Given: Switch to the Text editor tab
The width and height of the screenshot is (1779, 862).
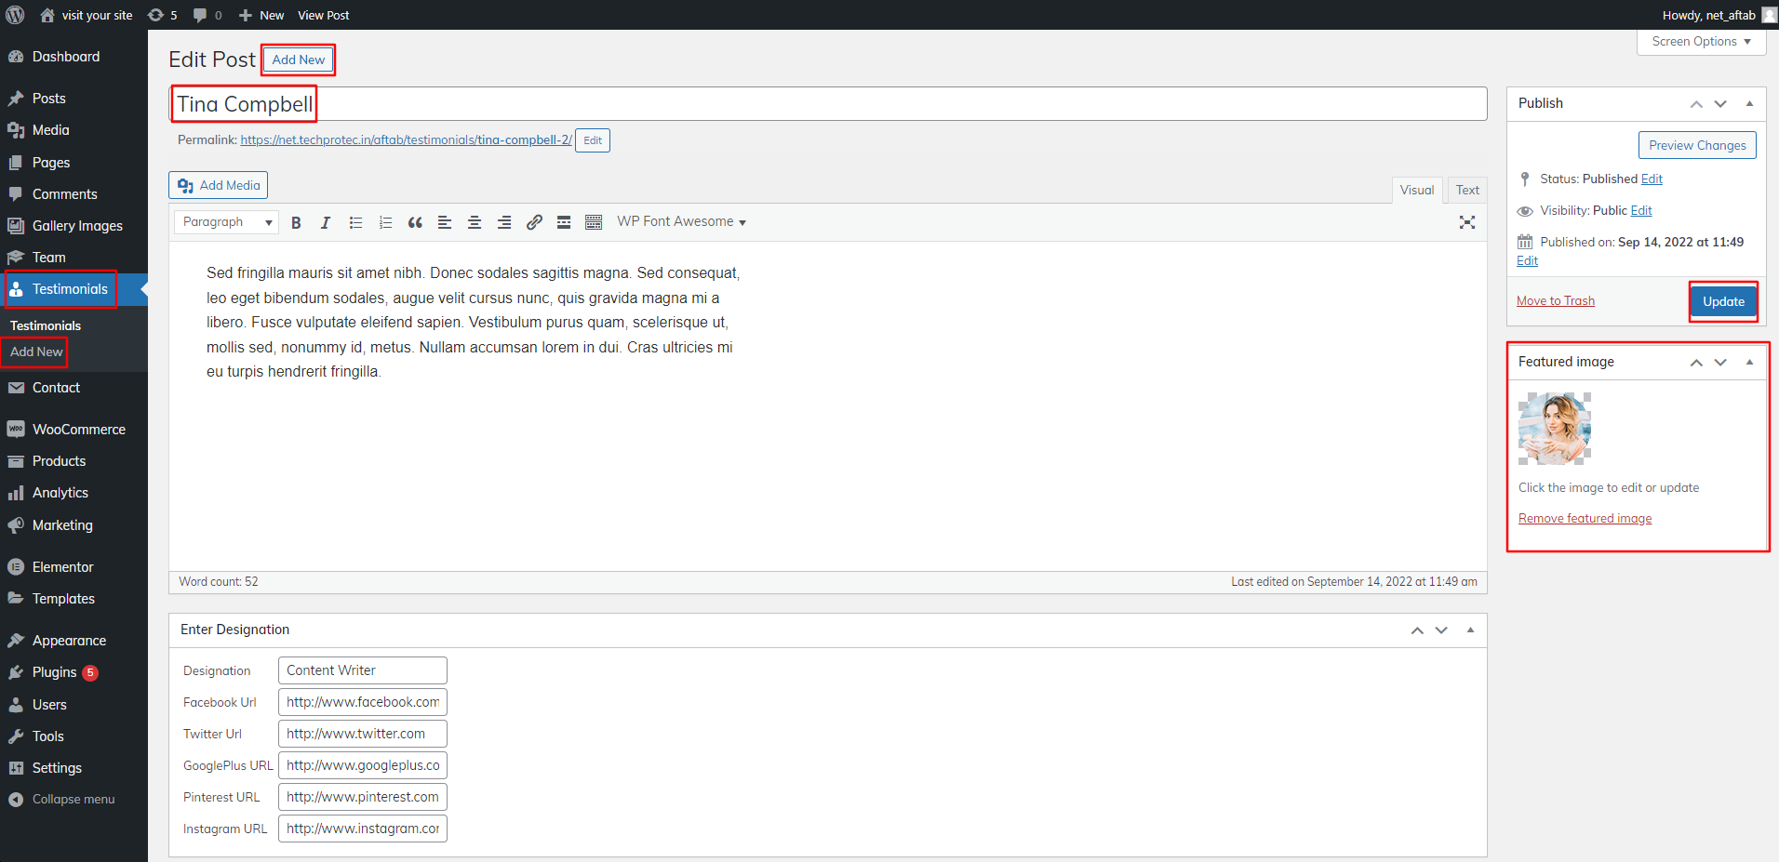Looking at the screenshot, I should (1467, 190).
